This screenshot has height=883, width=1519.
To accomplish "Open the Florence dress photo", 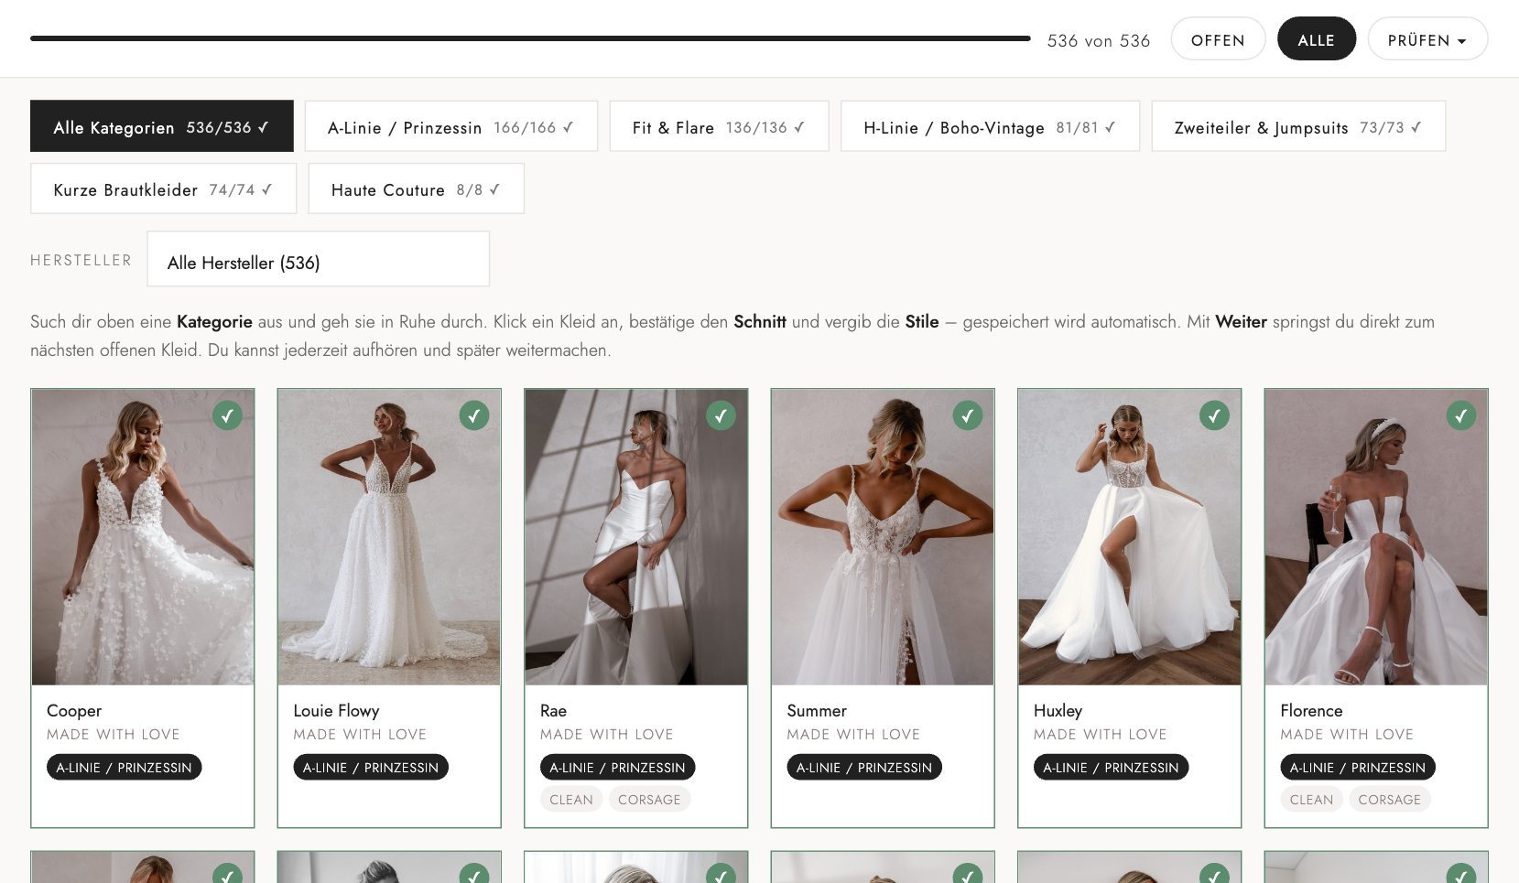I will click(x=1376, y=537).
